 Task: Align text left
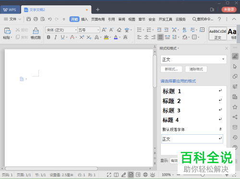coord(139,37)
